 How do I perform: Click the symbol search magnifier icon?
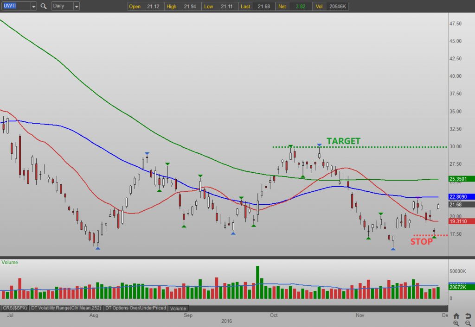44,6
